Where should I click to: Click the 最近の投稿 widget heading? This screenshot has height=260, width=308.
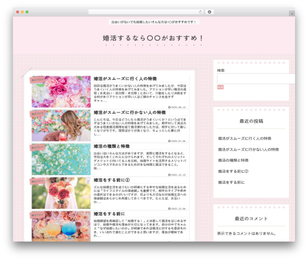pos(251,121)
